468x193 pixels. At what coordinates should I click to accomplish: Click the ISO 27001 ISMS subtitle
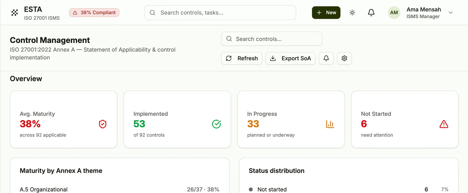(42, 18)
